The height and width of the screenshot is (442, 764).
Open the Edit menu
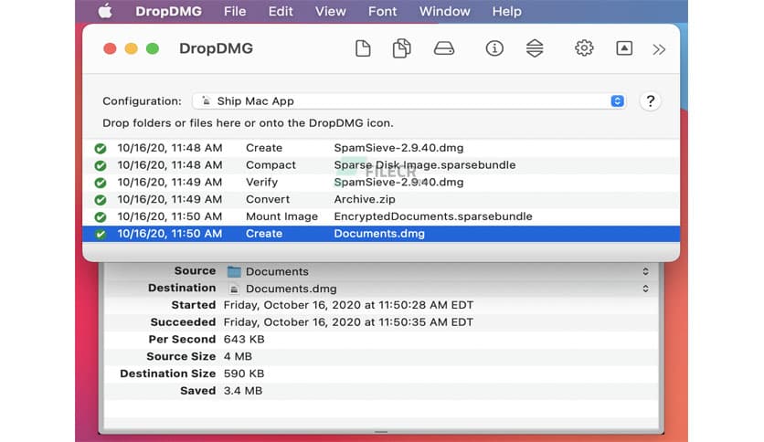pyautogui.click(x=281, y=11)
